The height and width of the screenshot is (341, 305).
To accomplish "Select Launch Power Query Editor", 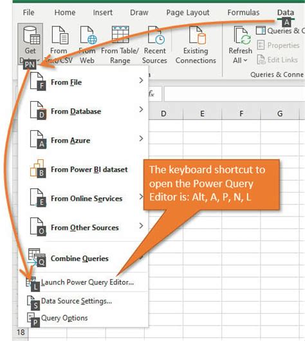I will click(x=83, y=282).
